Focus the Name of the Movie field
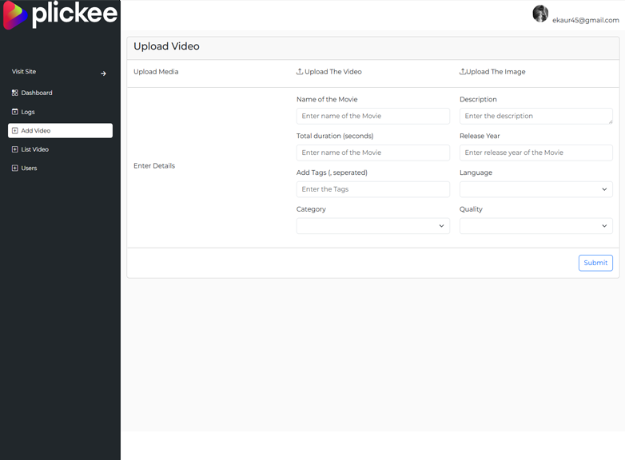The image size is (625, 460). (372, 116)
